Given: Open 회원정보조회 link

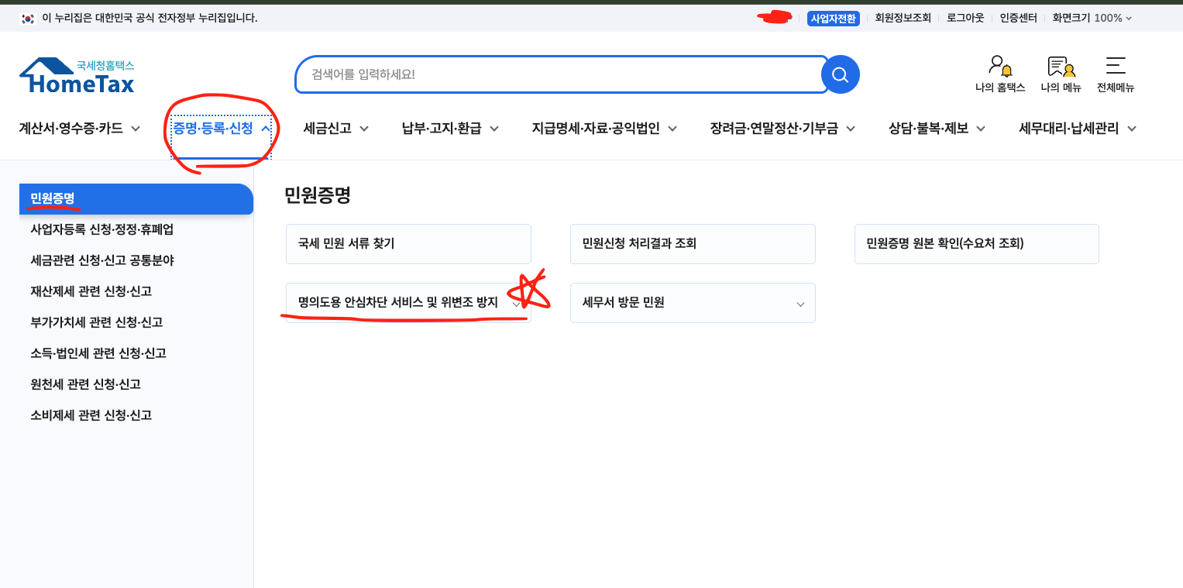Looking at the screenshot, I should click(903, 18).
